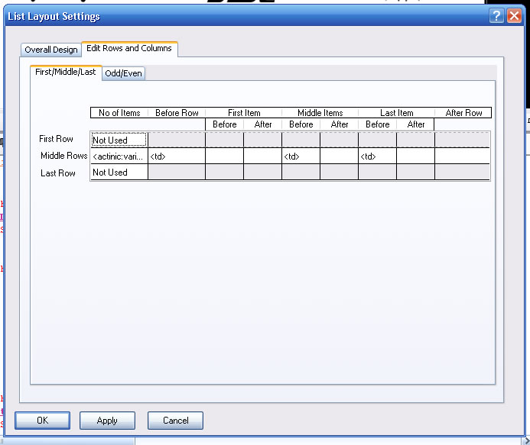Click Middle Rows, Last Item After cell
Viewport: 530px width, 445px height.
tap(415, 156)
